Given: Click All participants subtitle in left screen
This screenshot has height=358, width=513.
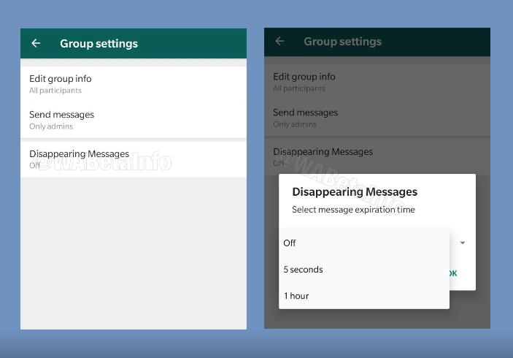Looking at the screenshot, I should [55, 91].
